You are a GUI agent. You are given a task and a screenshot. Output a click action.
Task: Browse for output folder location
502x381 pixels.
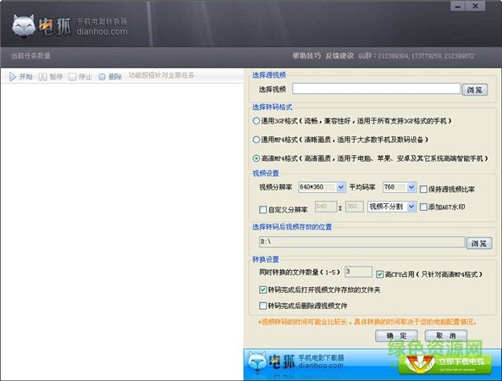click(x=479, y=243)
